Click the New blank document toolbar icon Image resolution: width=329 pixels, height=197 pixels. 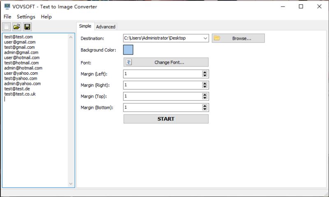(7, 27)
